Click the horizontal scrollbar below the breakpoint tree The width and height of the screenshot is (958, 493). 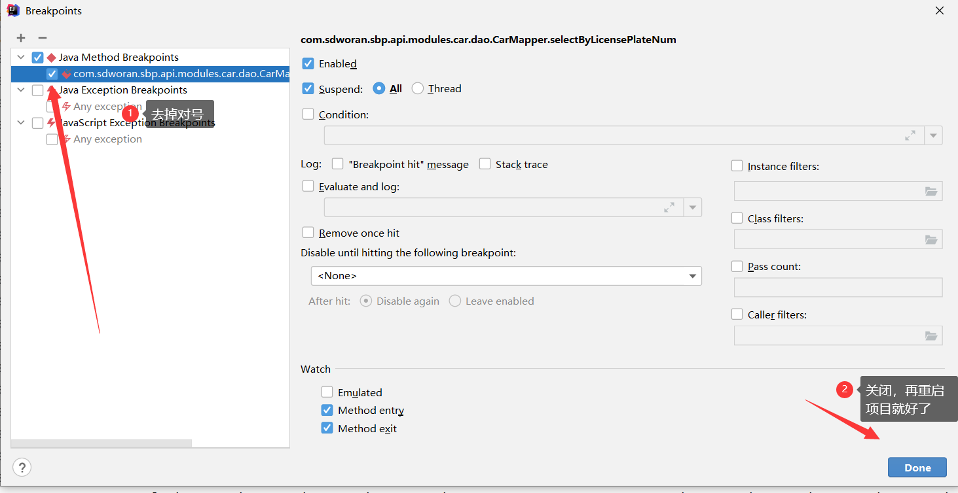pos(101,443)
